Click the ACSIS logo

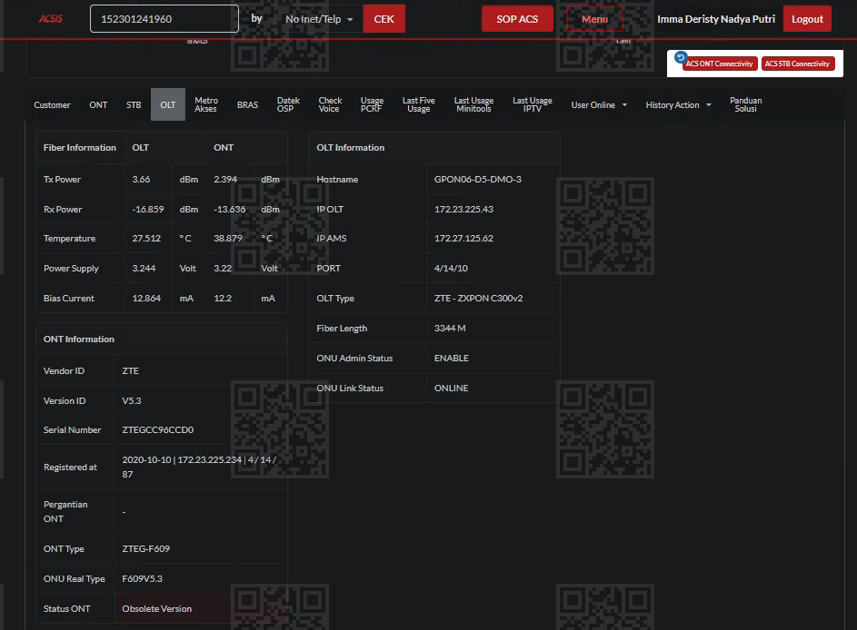pos(50,19)
